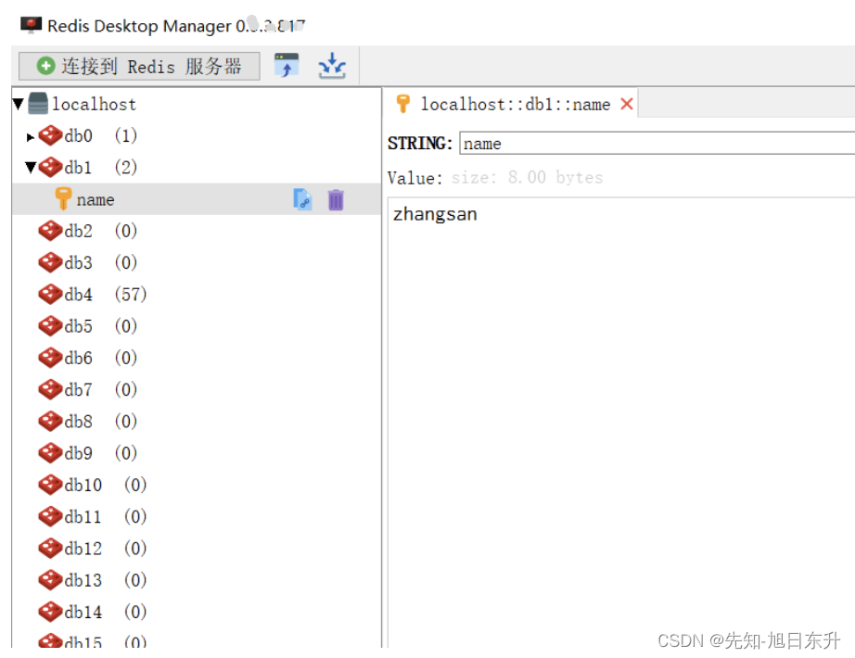Focus the STRING key name input field
Viewport: 855px width, 658px height.
[657, 144]
